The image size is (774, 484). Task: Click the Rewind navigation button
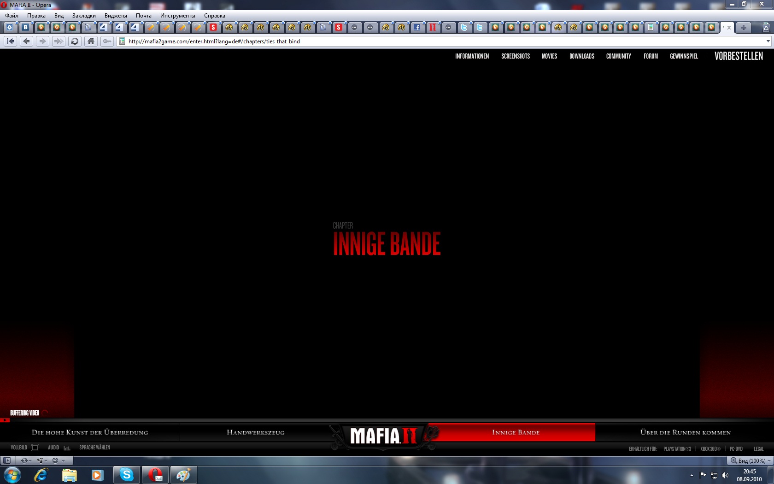pos(11,41)
